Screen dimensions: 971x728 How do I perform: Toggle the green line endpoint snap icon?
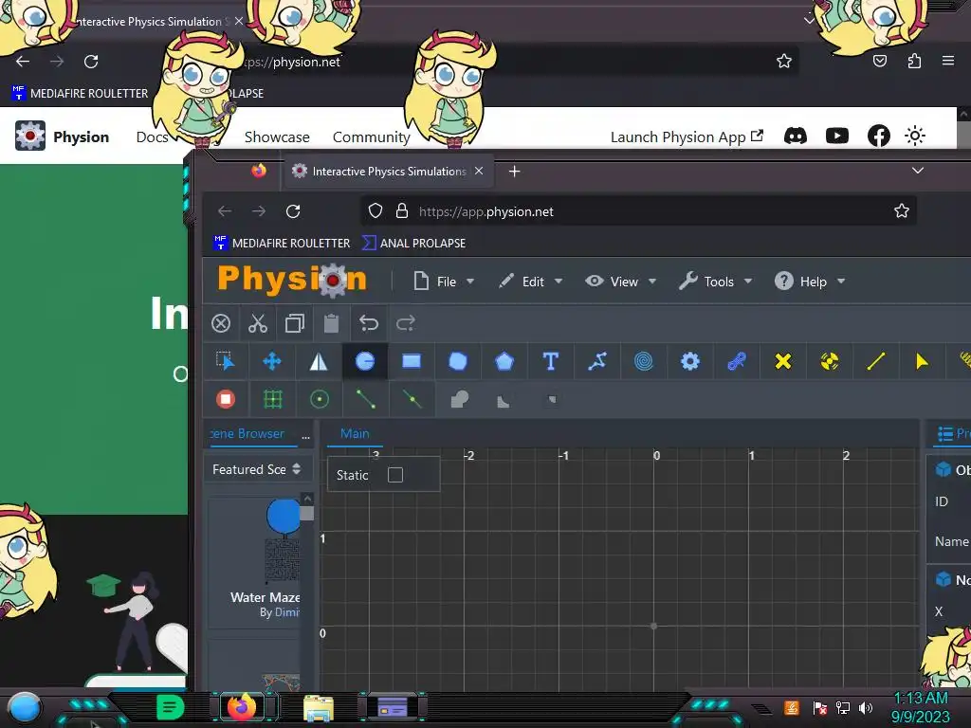[x=365, y=399]
